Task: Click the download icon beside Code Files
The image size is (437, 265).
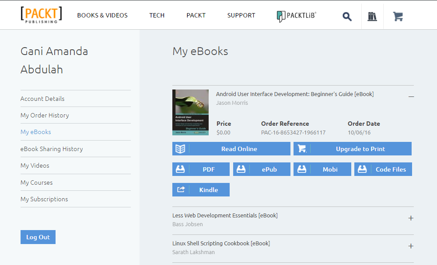Action: pyautogui.click(x=362, y=169)
